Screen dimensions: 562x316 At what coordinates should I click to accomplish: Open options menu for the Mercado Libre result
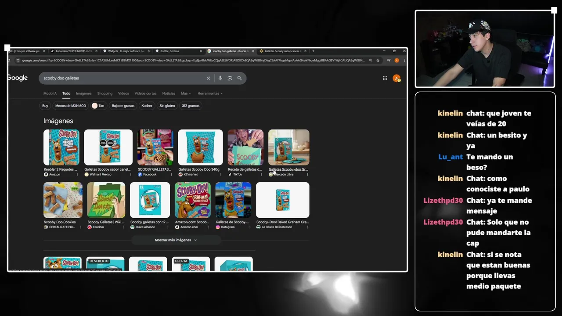(x=307, y=174)
